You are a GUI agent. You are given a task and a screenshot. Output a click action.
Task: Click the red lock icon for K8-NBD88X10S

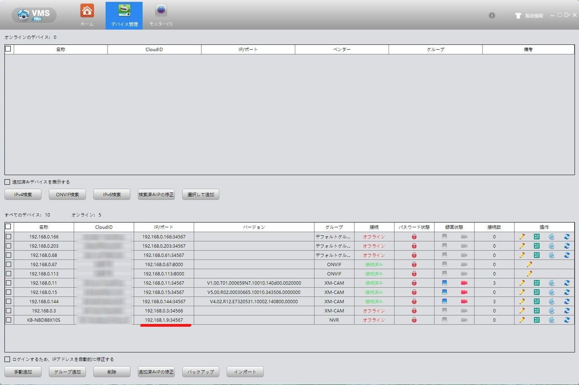pyautogui.click(x=414, y=320)
